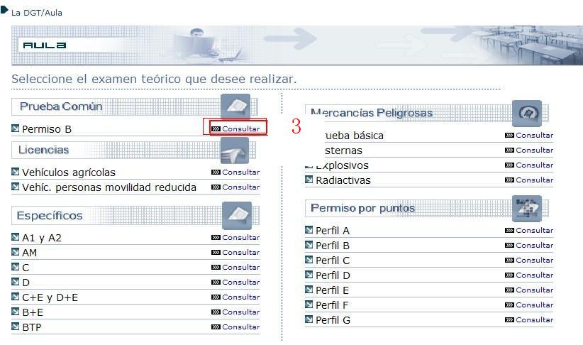Click the Mercancías Peligrosas gauge icon

click(x=526, y=113)
